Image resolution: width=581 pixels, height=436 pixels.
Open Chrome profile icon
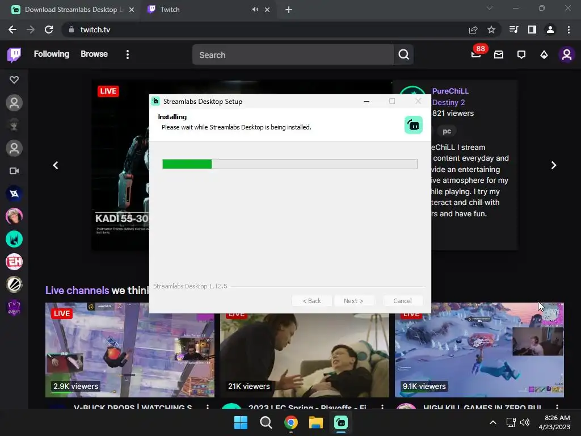click(x=550, y=30)
